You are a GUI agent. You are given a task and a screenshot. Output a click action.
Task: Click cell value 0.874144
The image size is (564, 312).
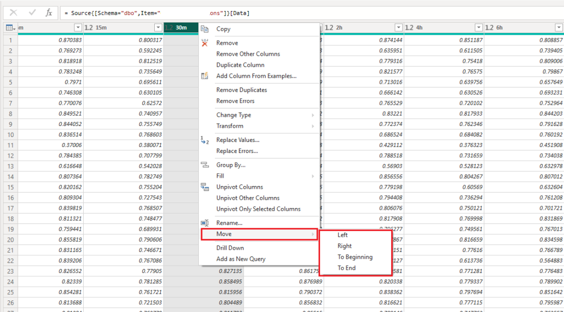tap(391, 40)
